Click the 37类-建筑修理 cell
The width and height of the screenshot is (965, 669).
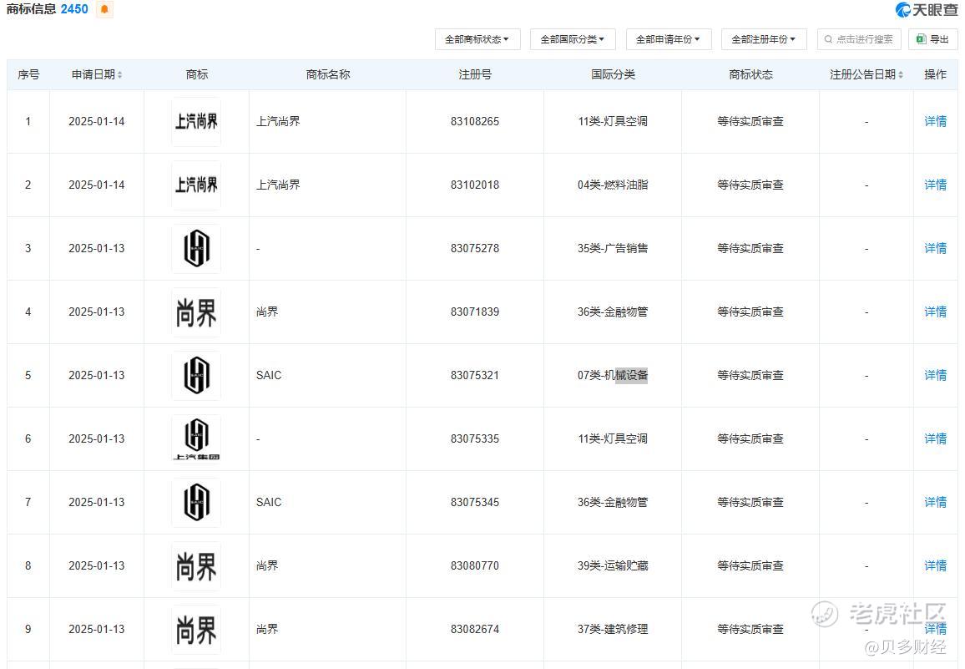[x=613, y=629]
